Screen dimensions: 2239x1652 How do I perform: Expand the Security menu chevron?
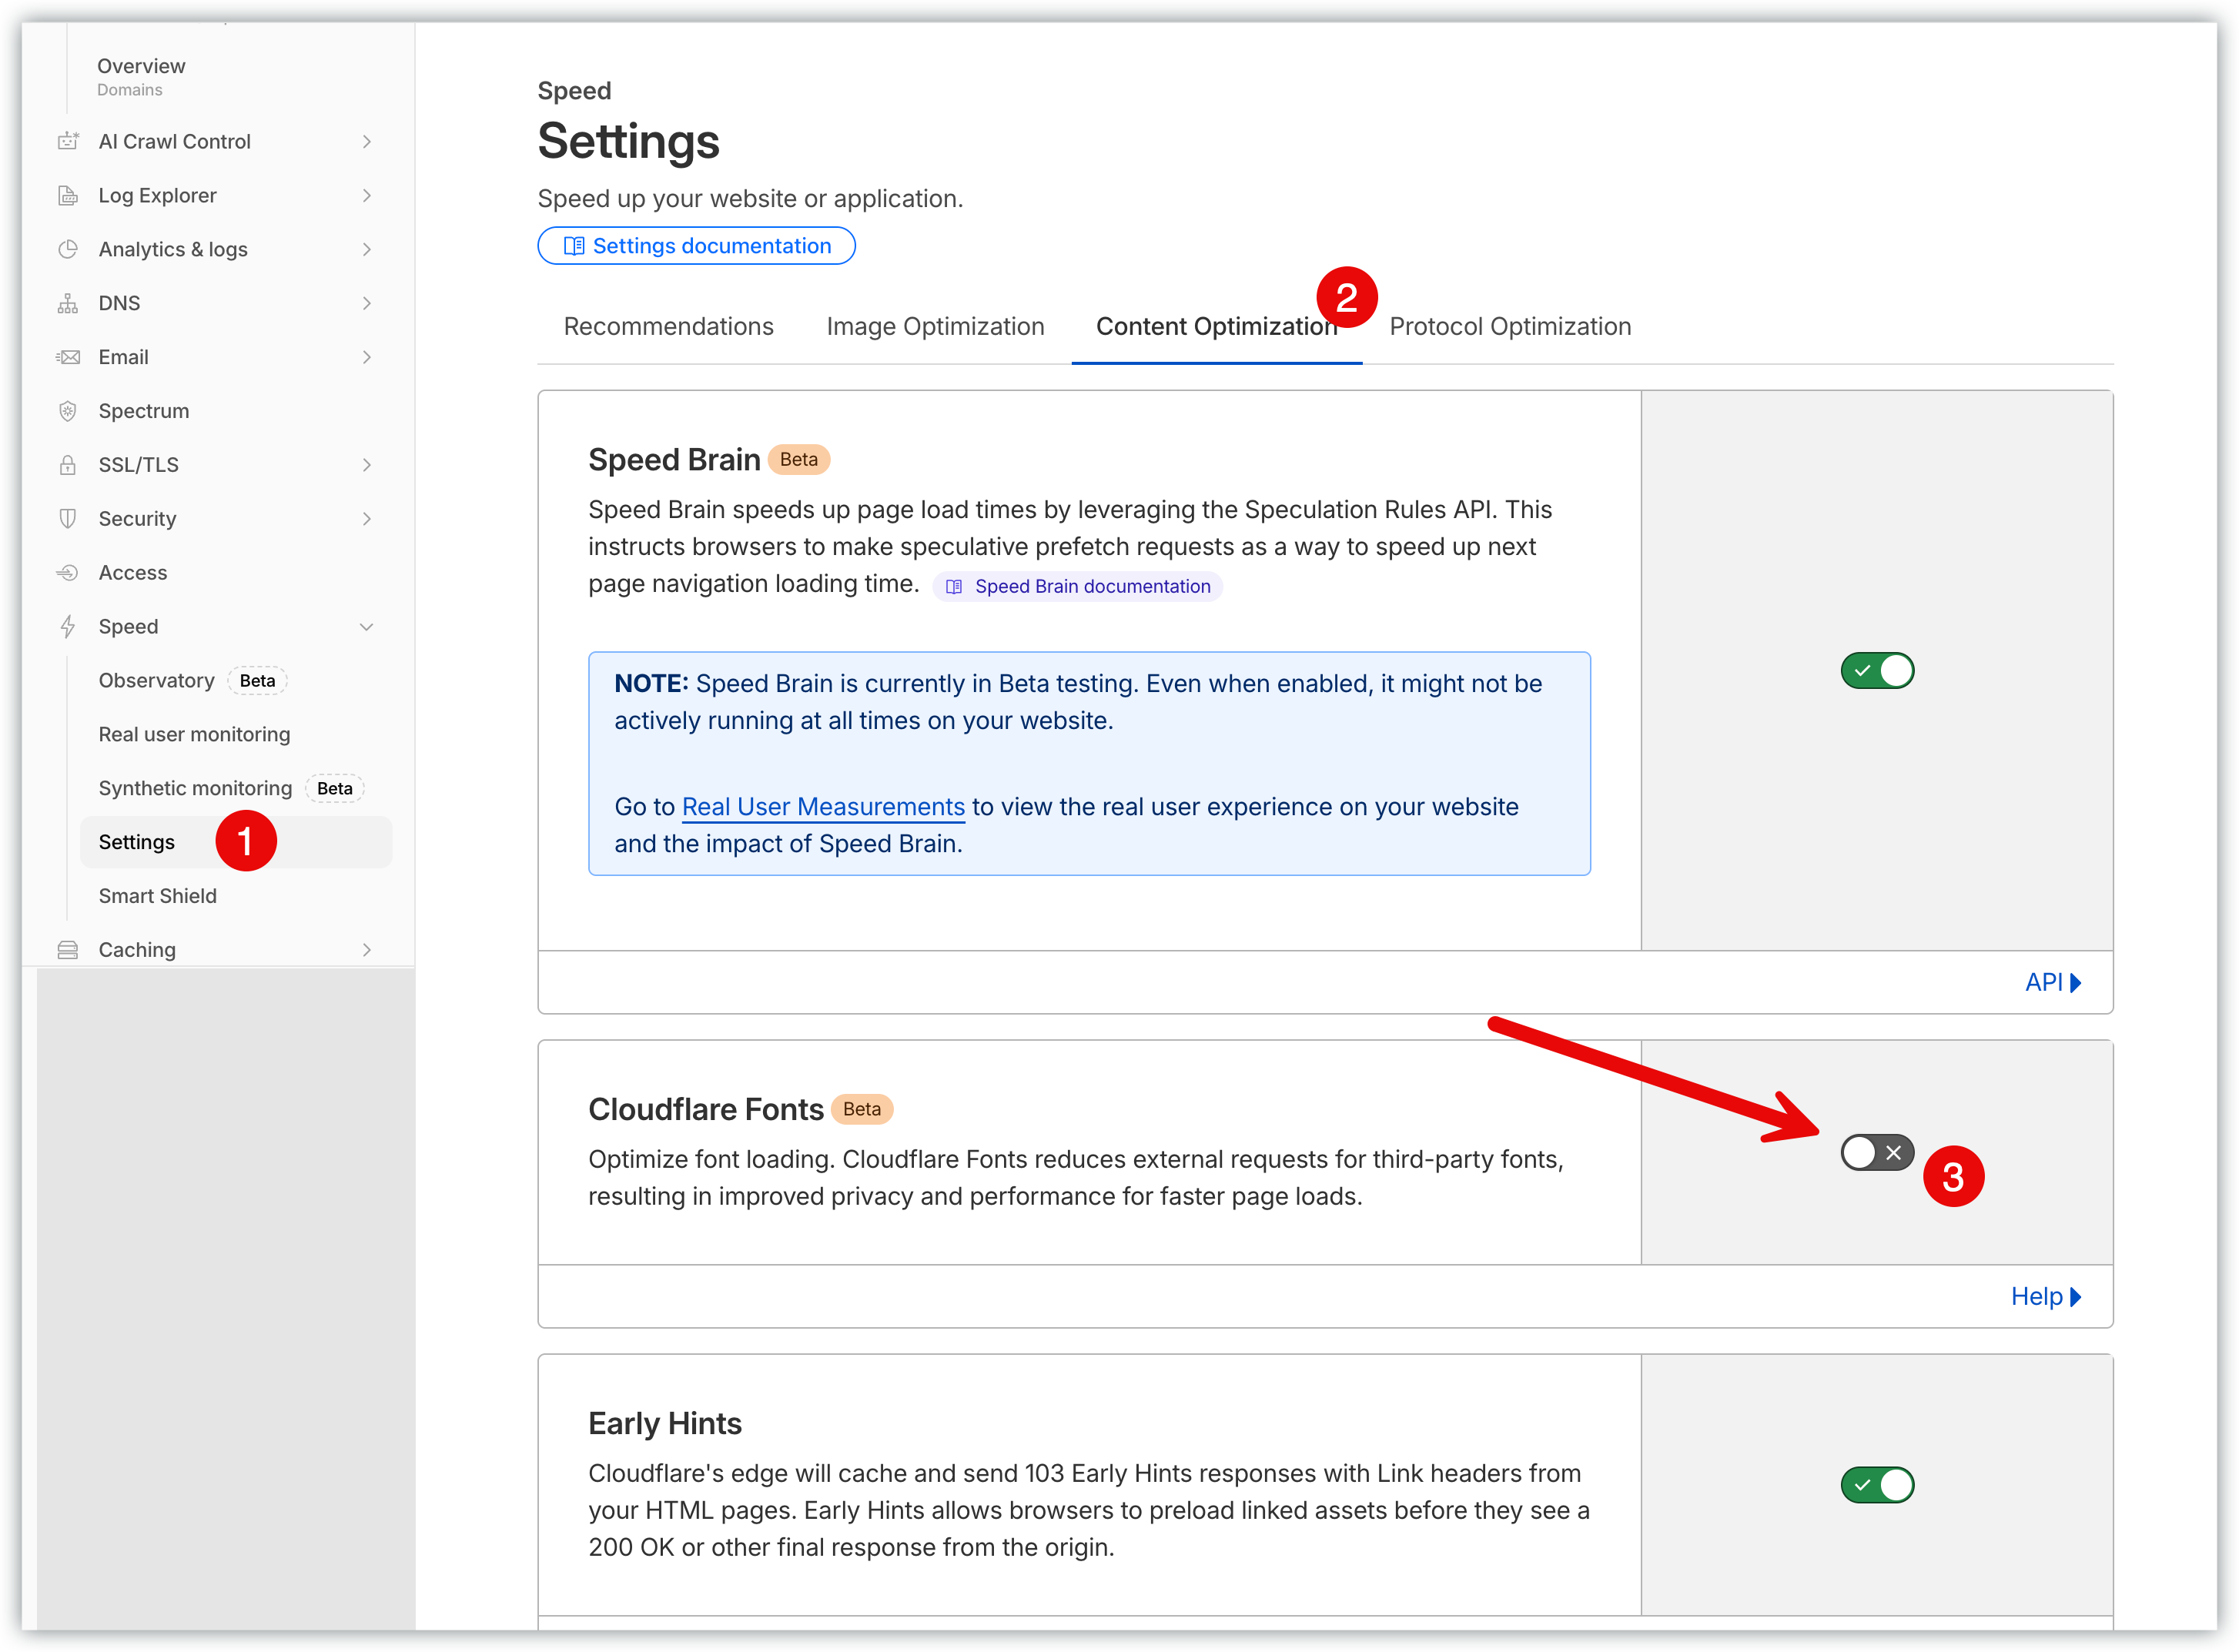(x=366, y=519)
